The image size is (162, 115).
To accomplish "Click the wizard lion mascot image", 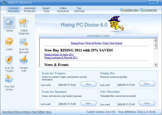I will (x=116, y=23).
